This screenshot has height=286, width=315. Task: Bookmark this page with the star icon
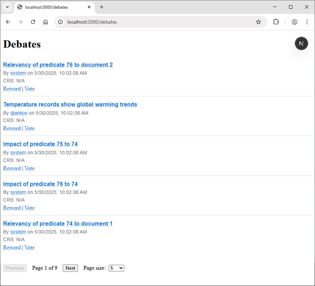(x=258, y=22)
